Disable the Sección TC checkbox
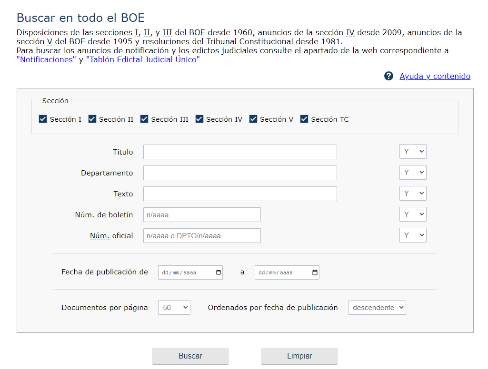Screen dimensions: 488x369 pyautogui.click(x=304, y=119)
